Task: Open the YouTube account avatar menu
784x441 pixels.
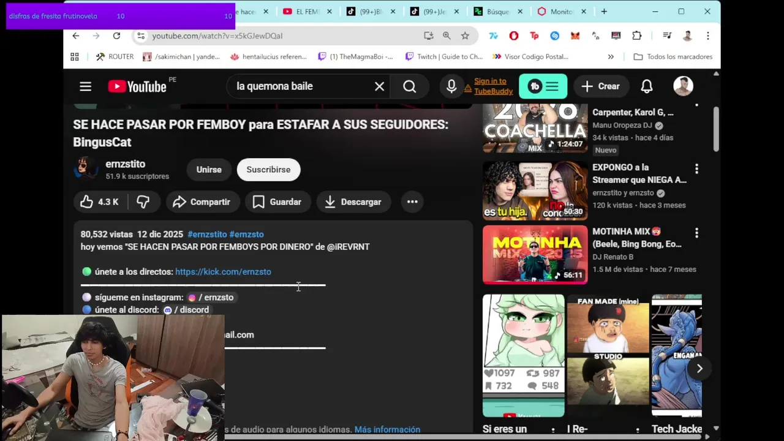Action: (x=683, y=86)
